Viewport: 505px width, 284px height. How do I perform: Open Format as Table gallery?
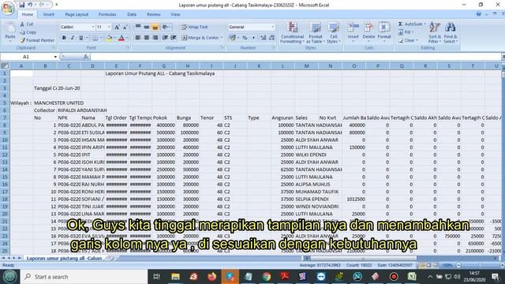pyautogui.click(x=316, y=32)
